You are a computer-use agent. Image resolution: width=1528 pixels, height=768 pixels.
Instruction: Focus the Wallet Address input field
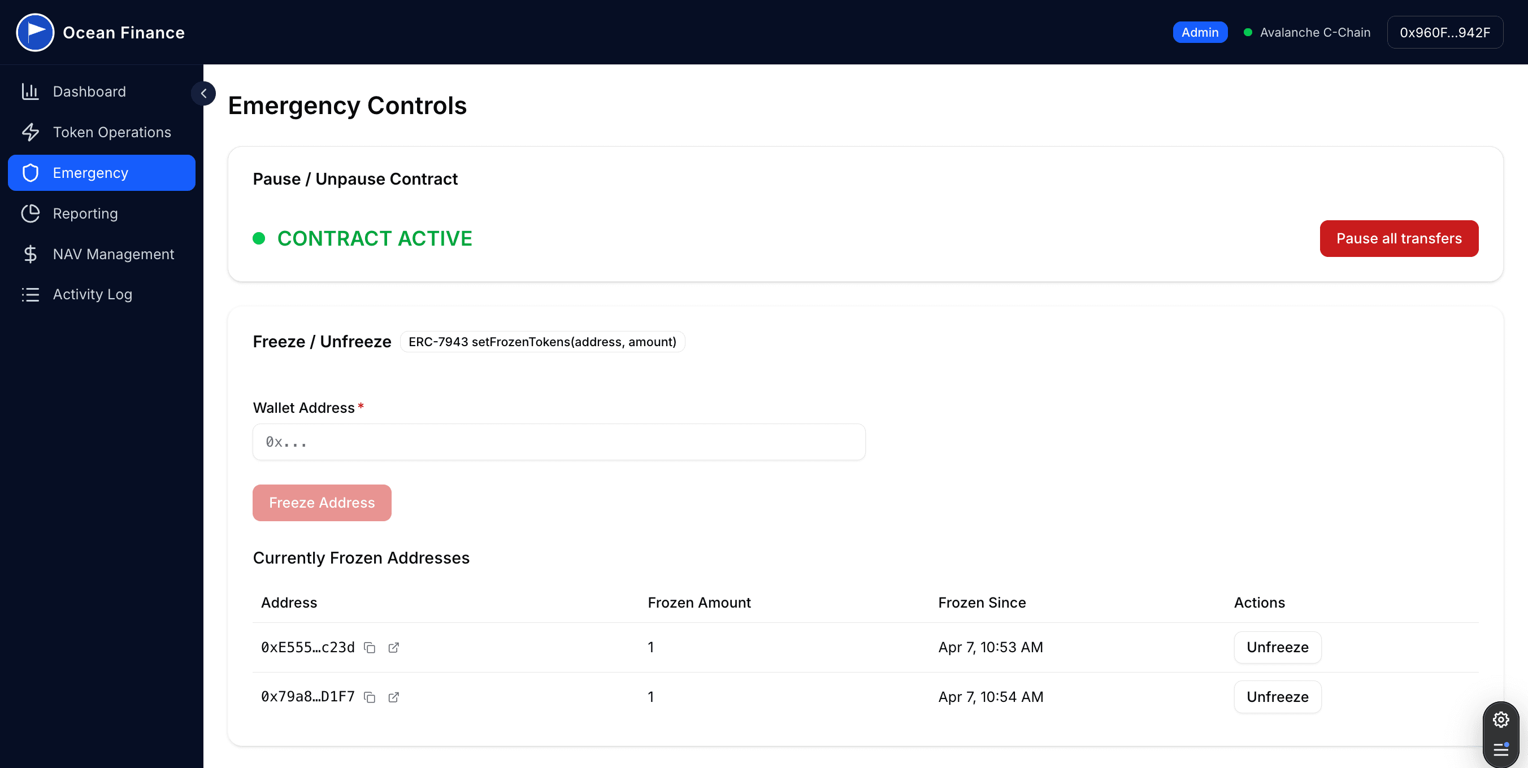558,442
